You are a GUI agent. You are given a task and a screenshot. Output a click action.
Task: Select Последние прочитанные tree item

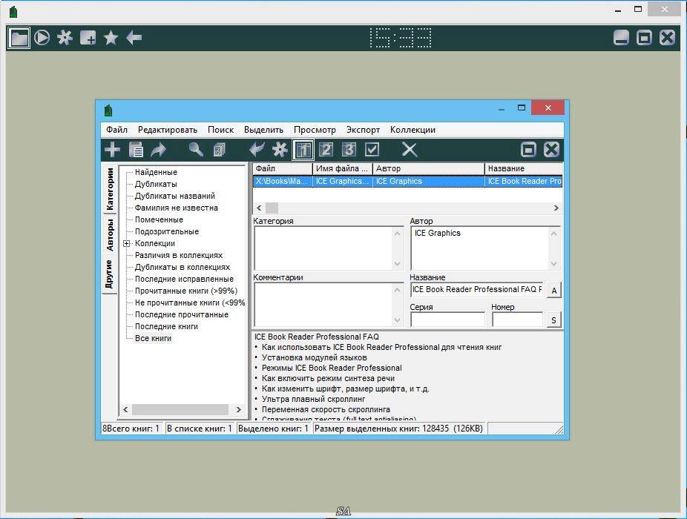click(181, 314)
